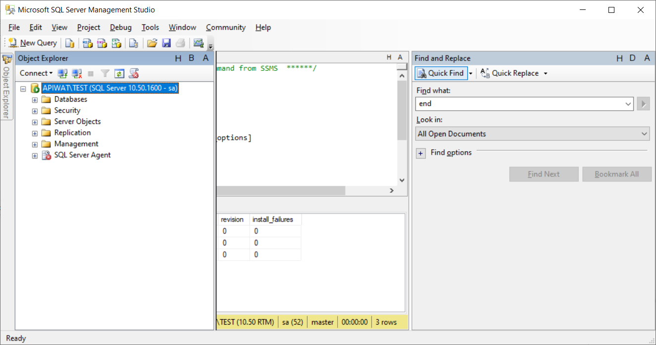The height and width of the screenshot is (345, 656).
Task: Click the Bookmark All button
Action: (617, 174)
